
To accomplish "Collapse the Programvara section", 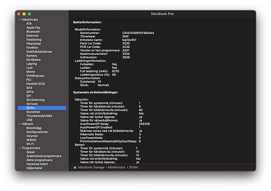I will click(20, 148).
